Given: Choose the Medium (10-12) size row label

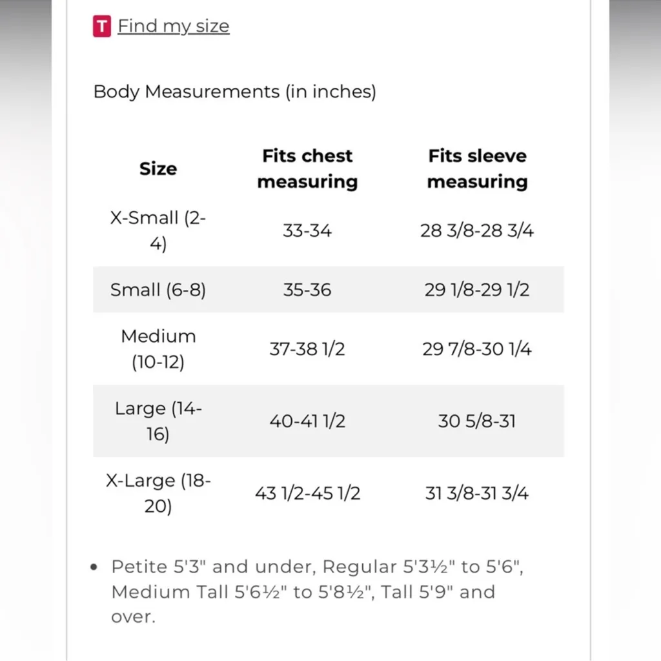Looking at the screenshot, I should point(158,349).
